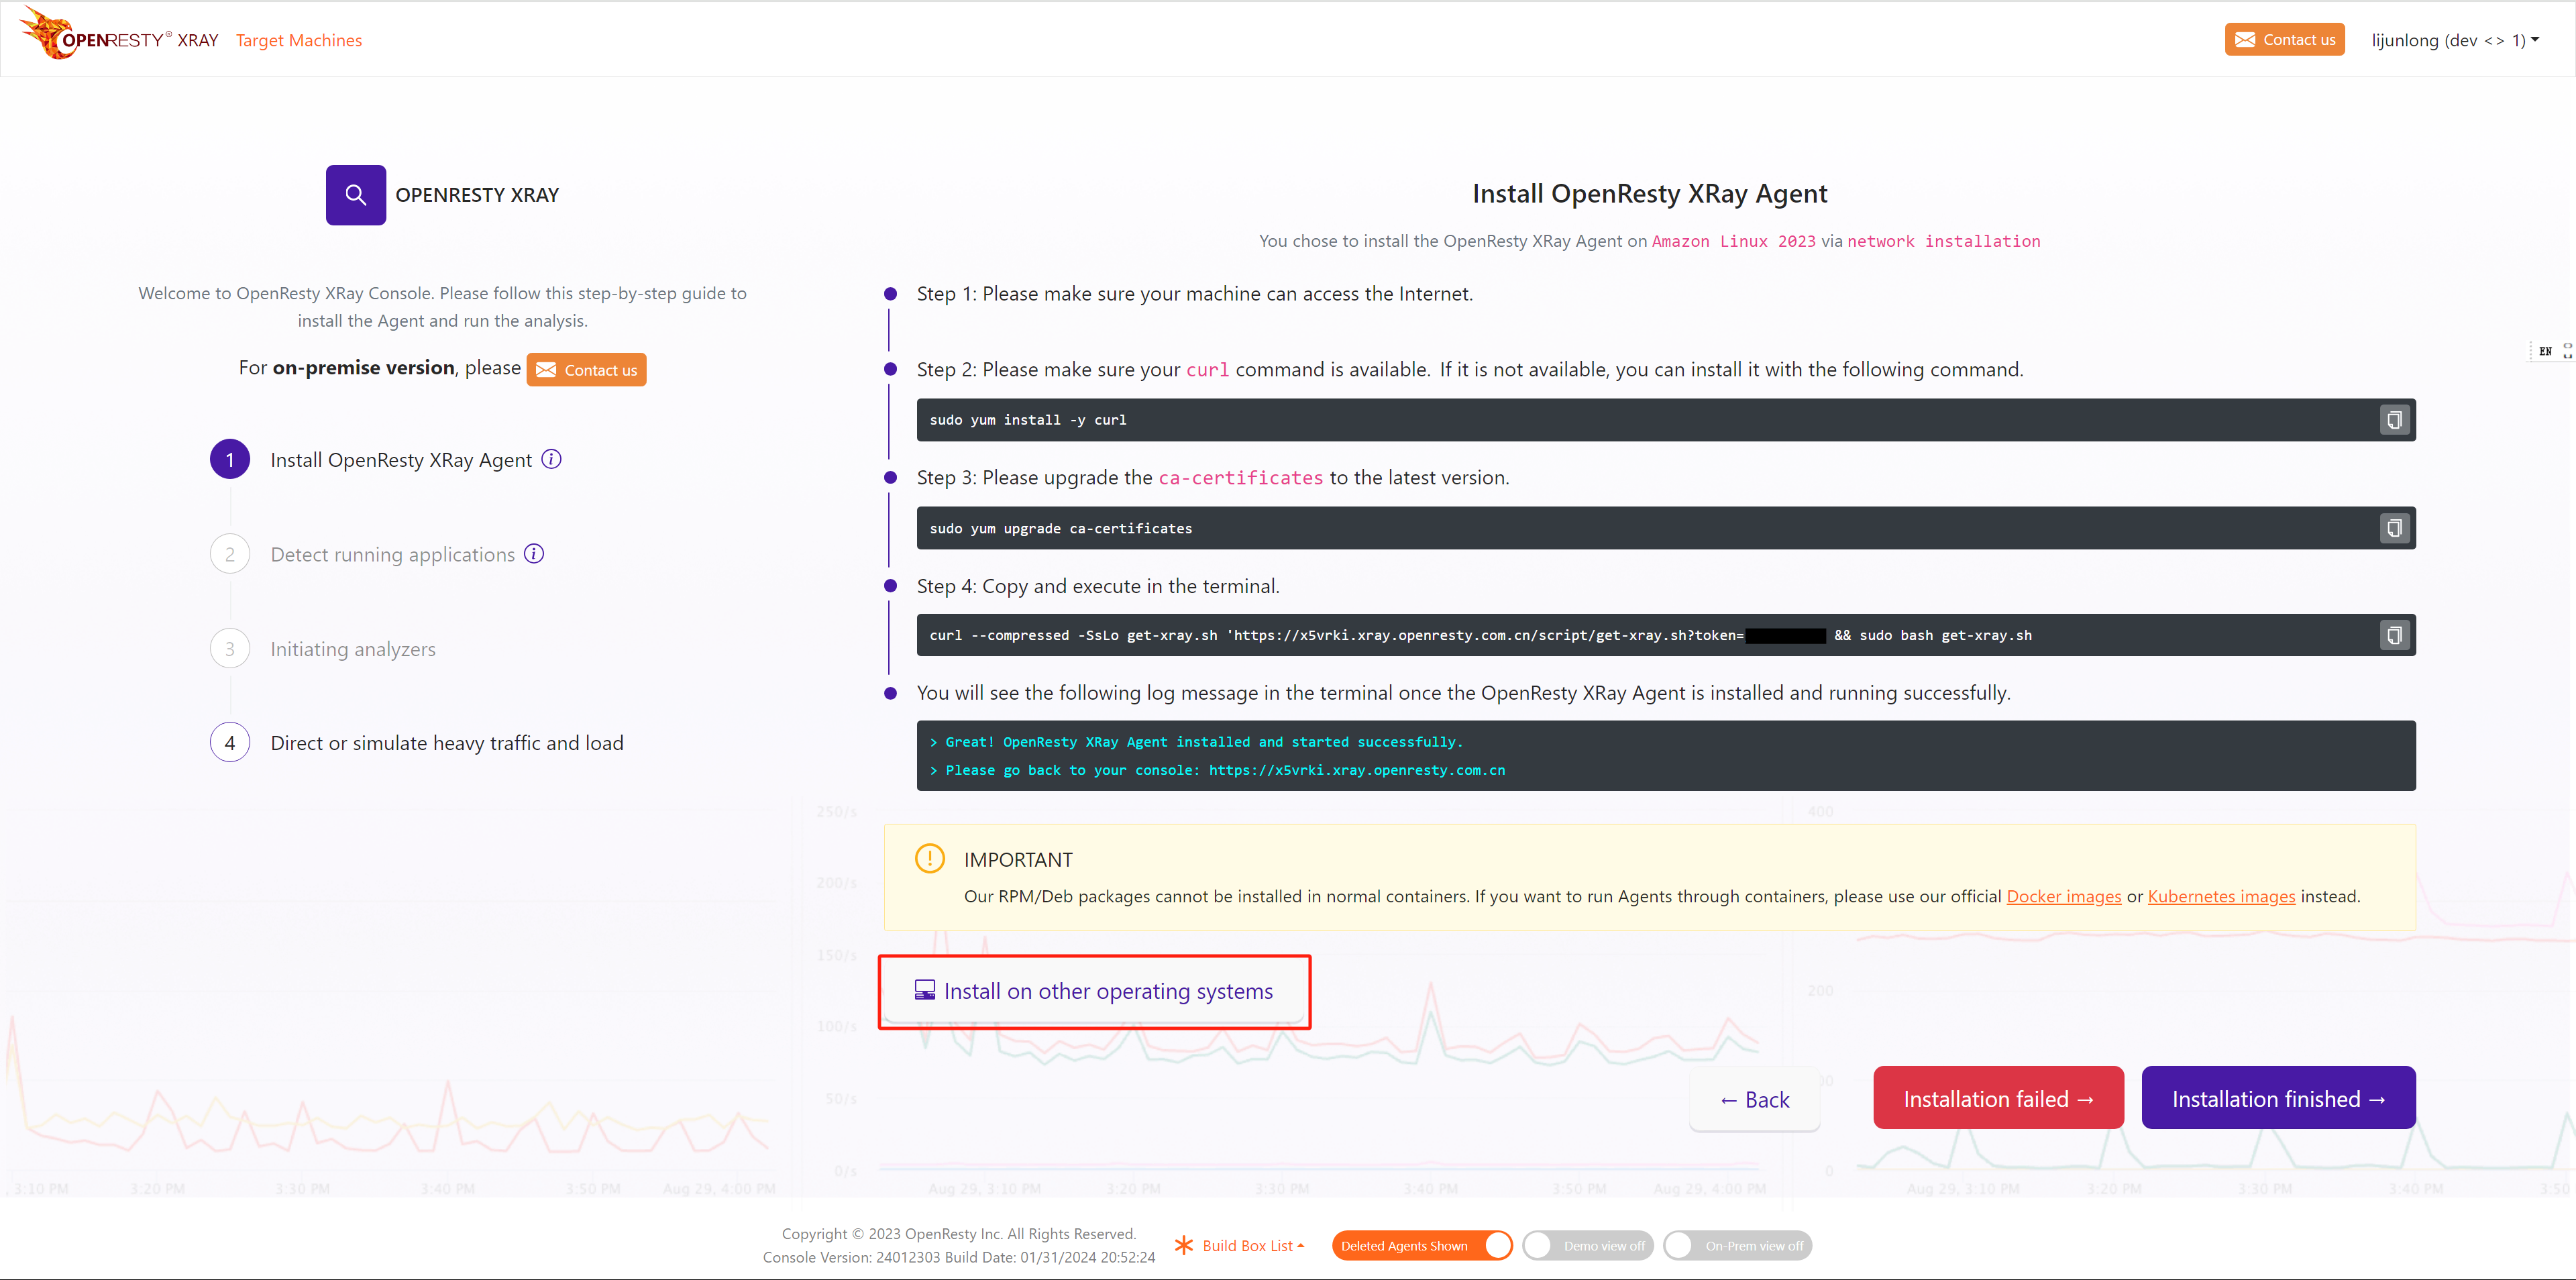Image resolution: width=2576 pixels, height=1280 pixels.
Task: Click info icon beside Detect running applications
Action: pyautogui.click(x=534, y=553)
